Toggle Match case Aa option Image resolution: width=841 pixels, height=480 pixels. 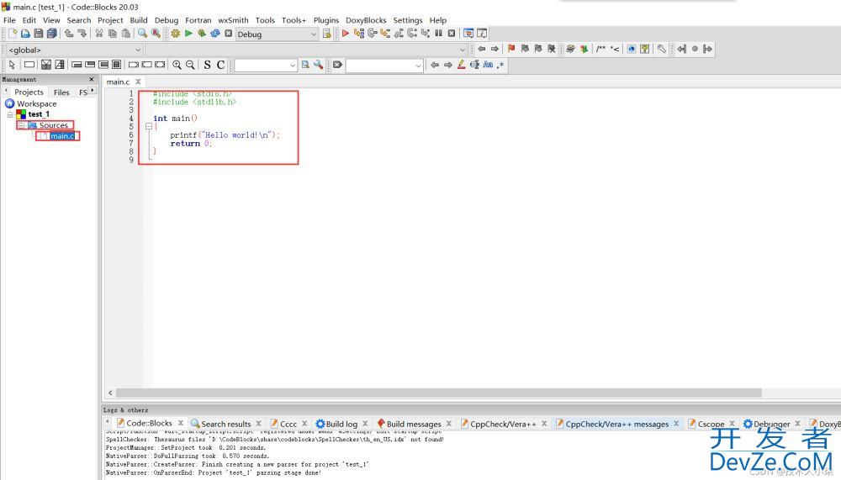488,65
